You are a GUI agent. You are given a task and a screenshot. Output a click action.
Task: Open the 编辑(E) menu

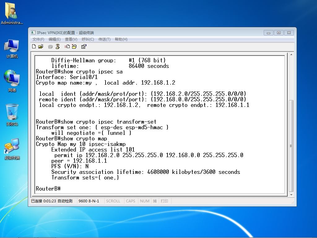pos(54,39)
